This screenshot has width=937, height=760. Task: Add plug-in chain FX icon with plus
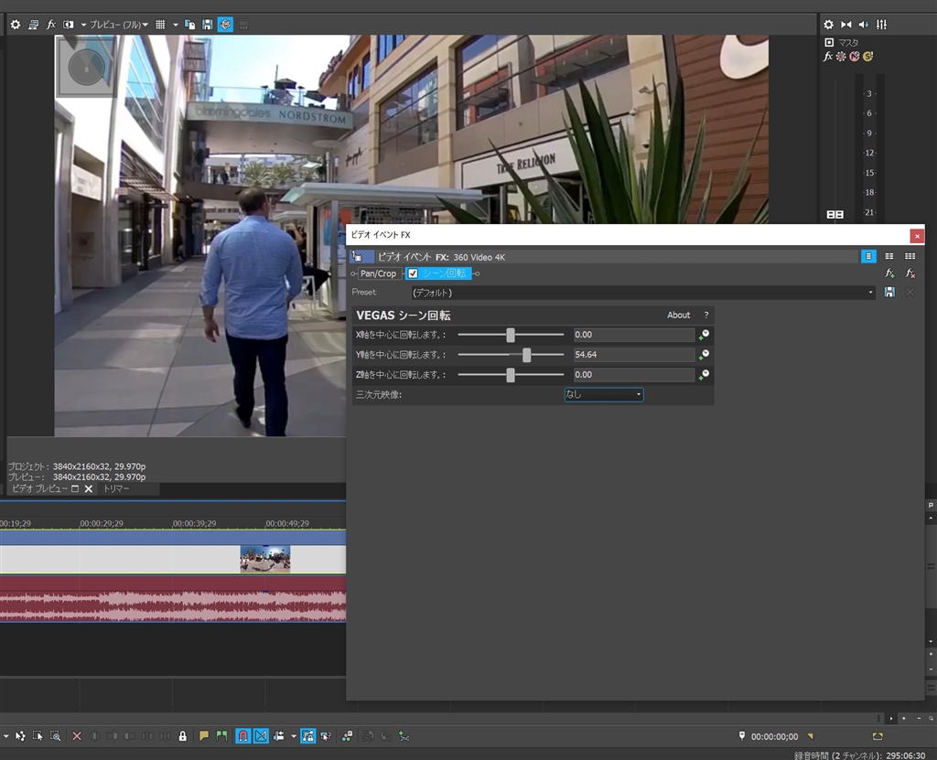[x=889, y=273]
